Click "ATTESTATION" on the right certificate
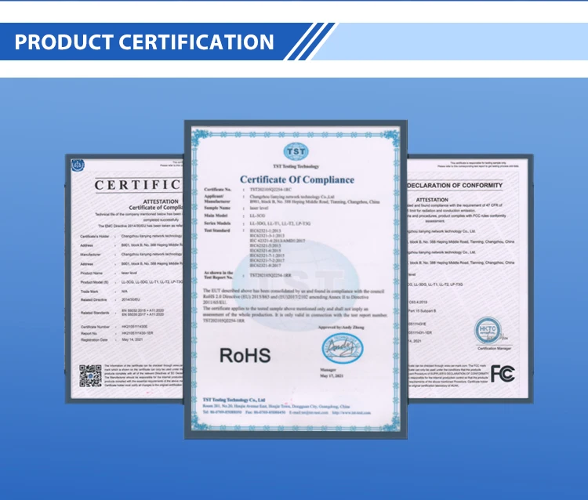The image size is (588, 500). pos(432,200)
